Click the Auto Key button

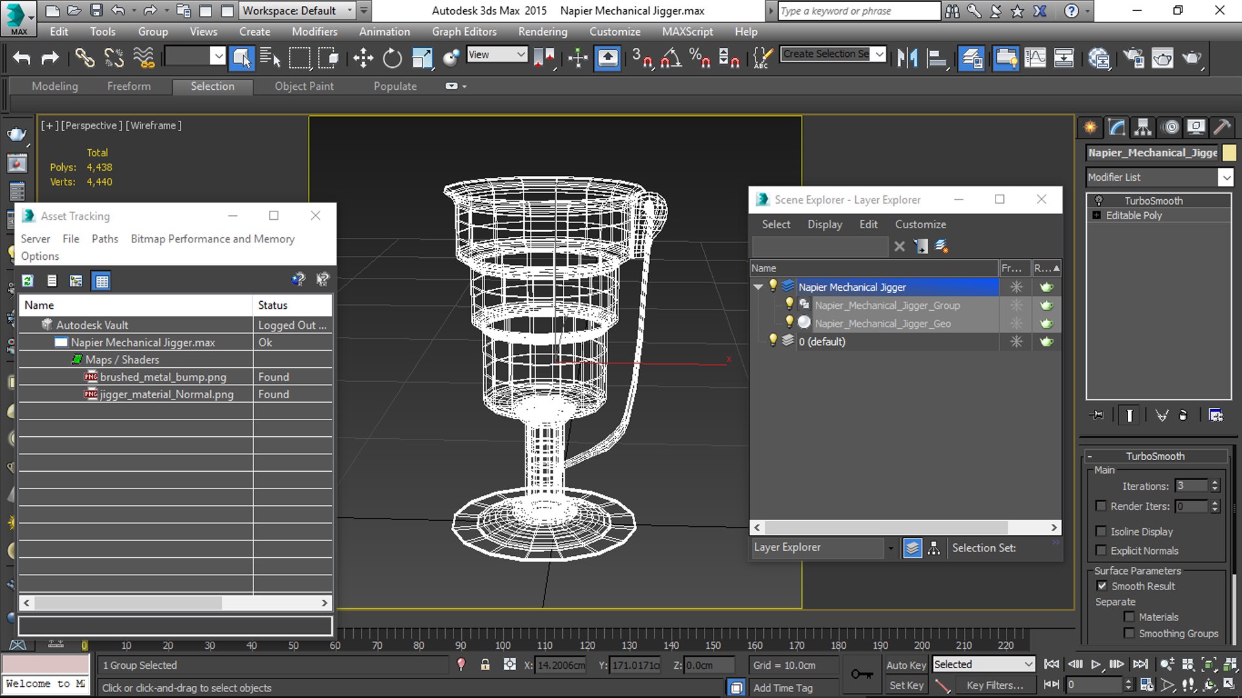[x=906, y=665]
